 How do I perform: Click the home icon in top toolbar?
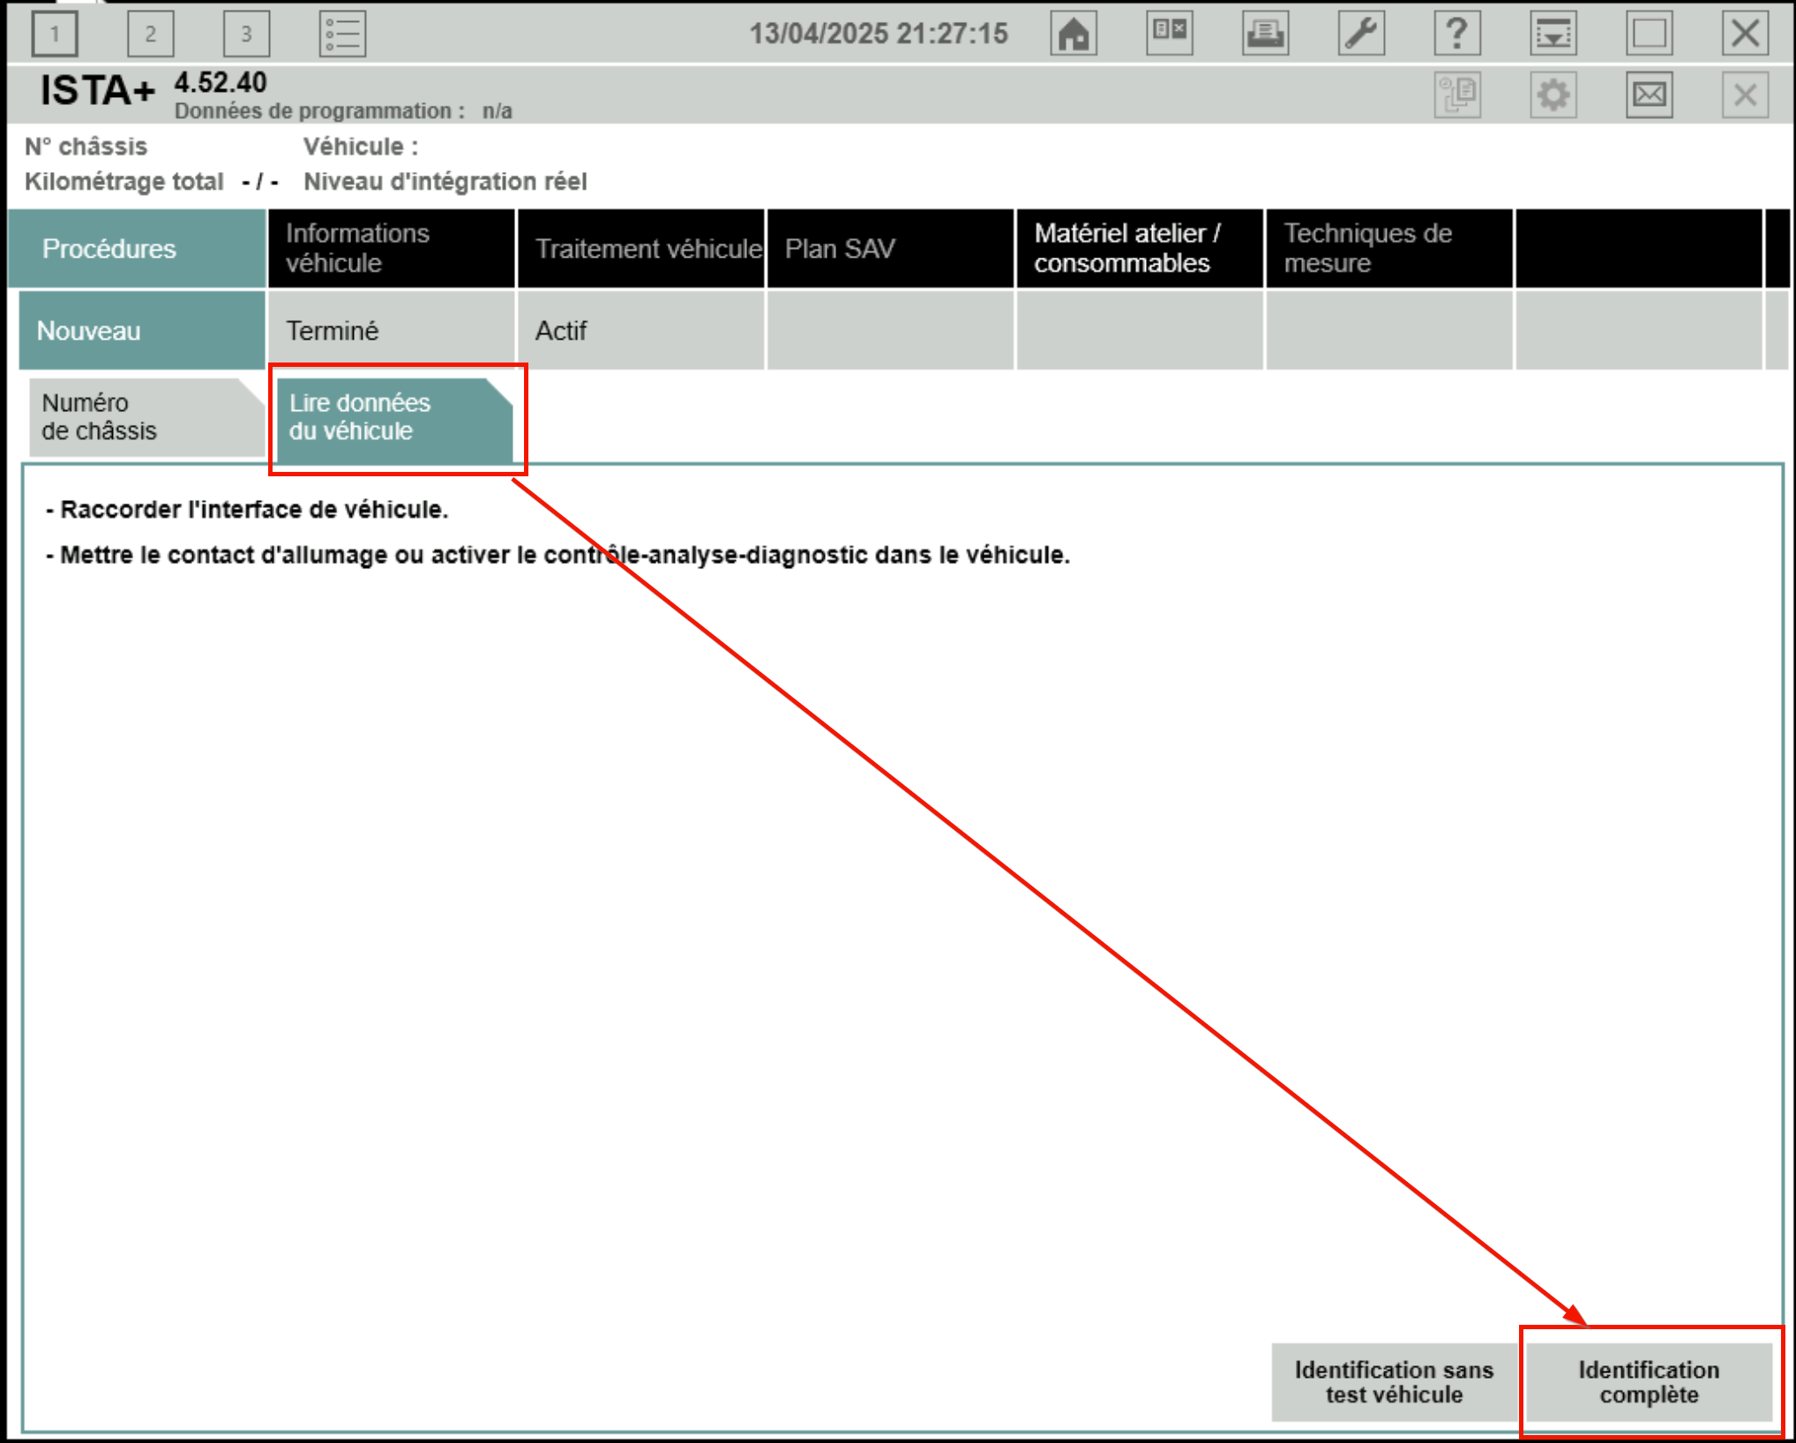click(x=1074, y=34)
